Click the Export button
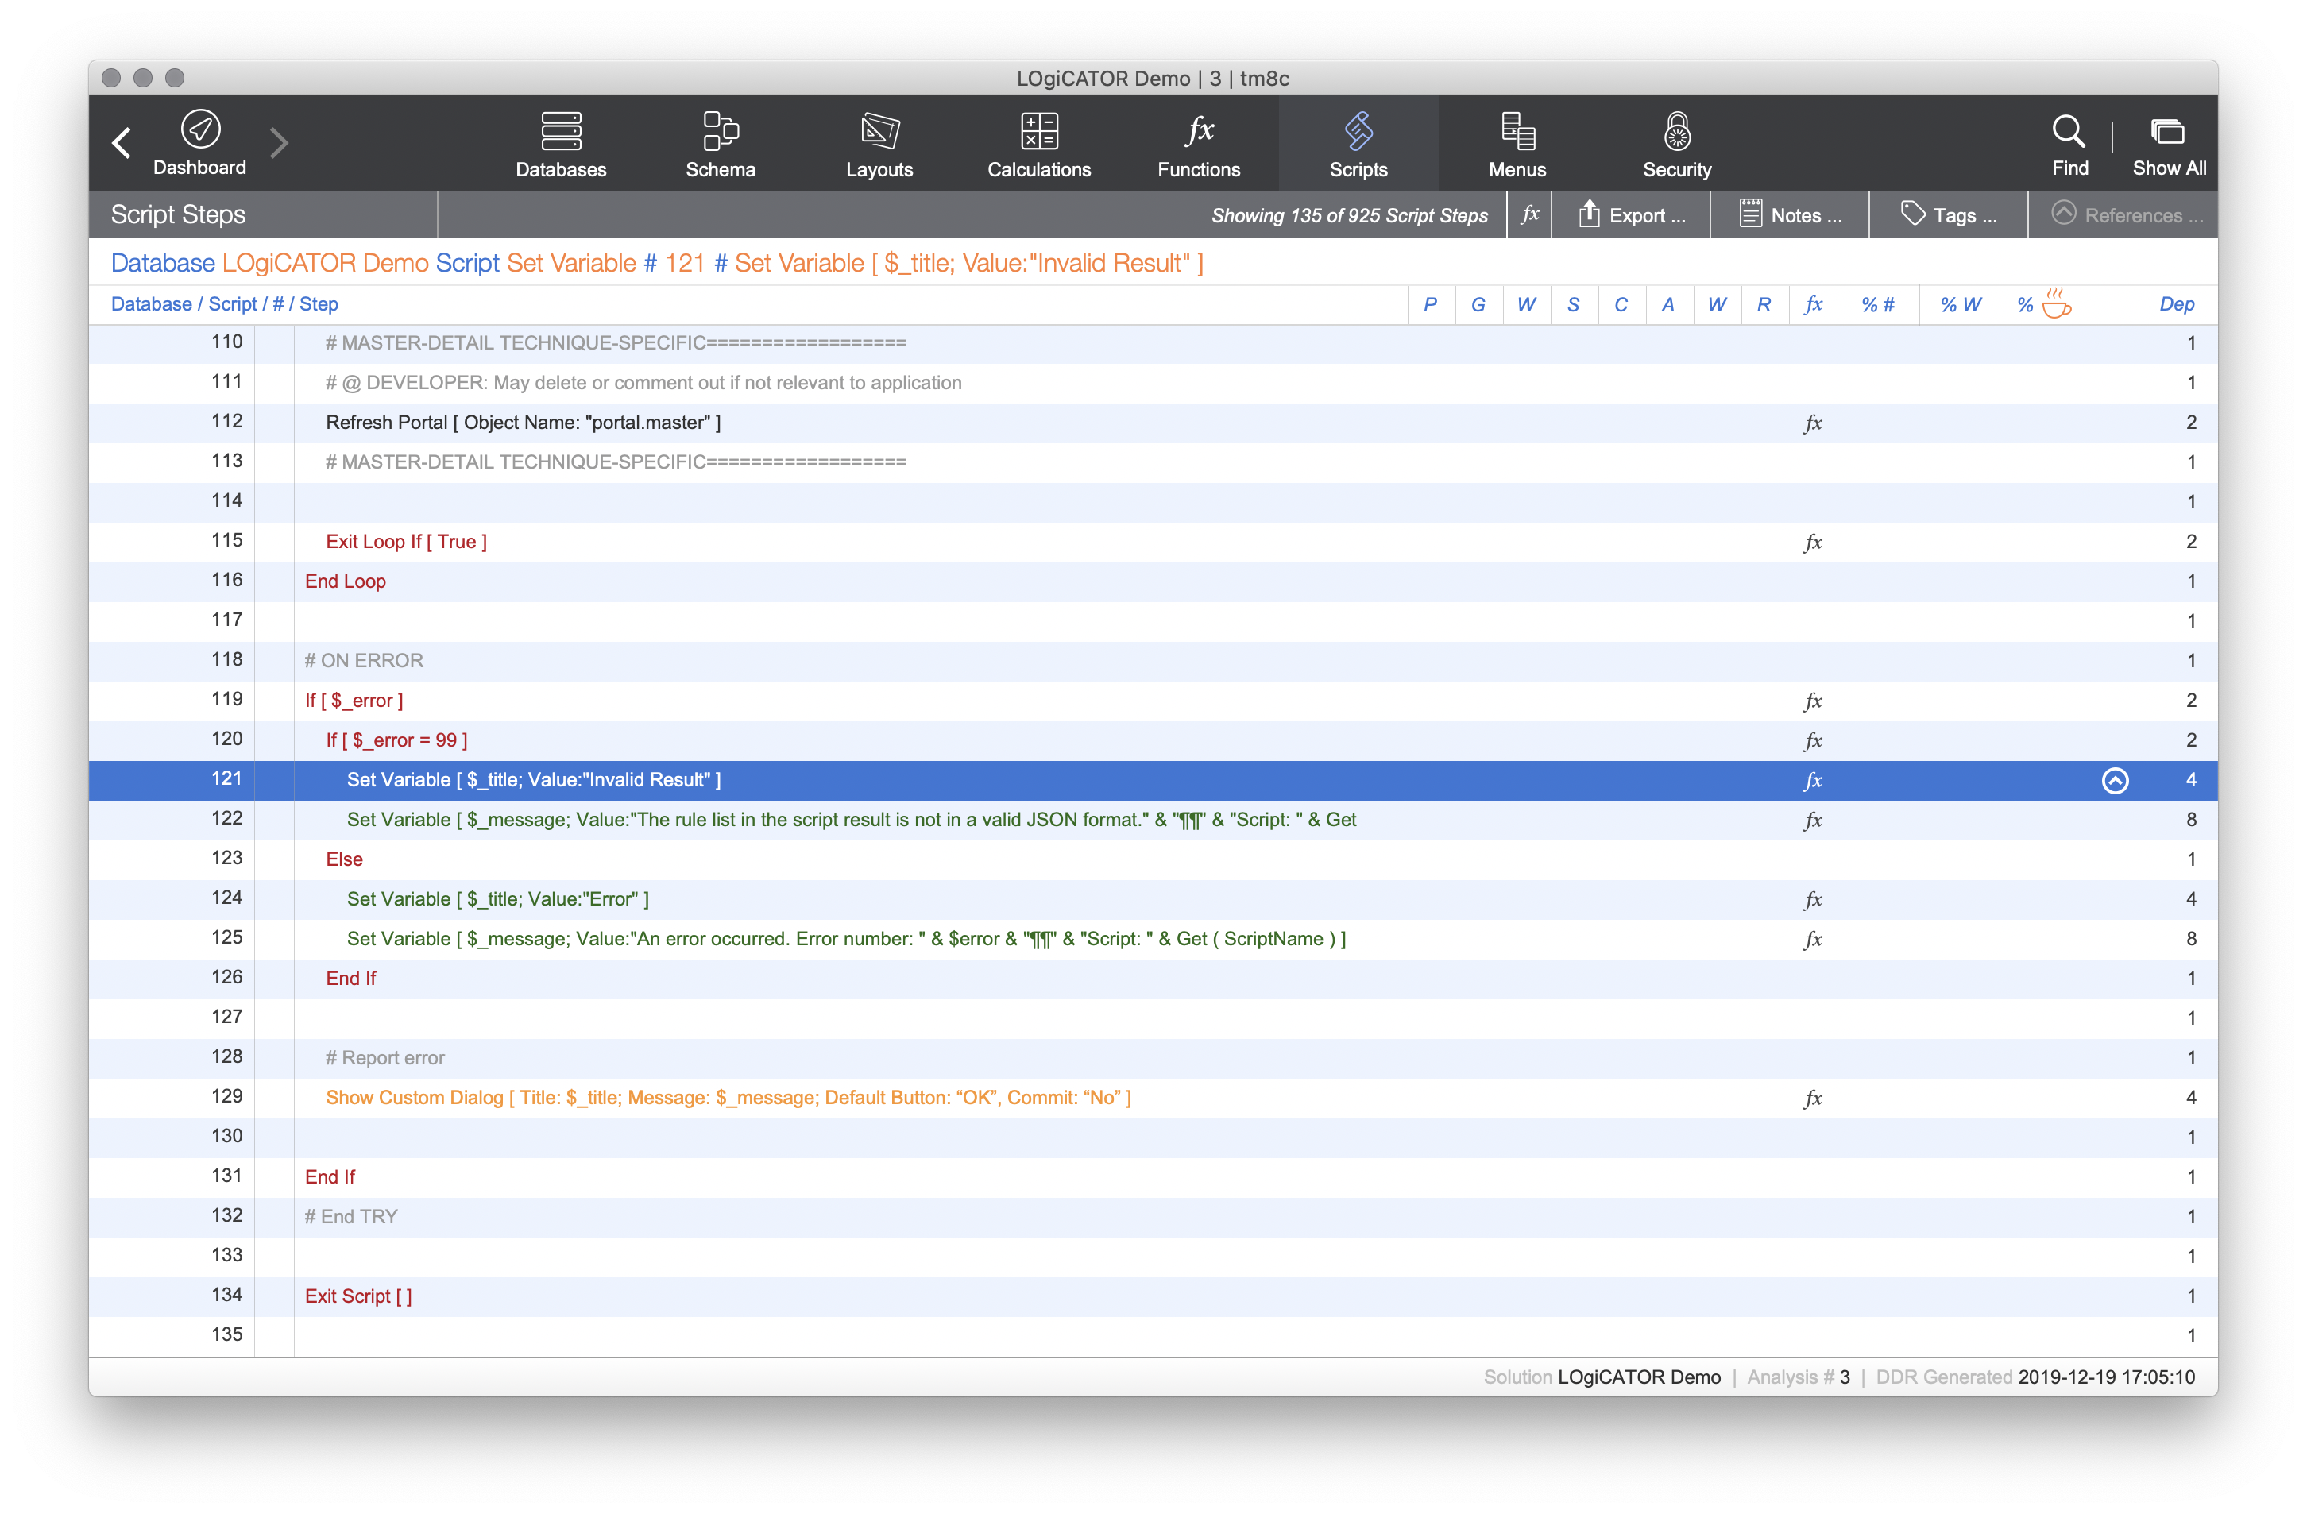Screen dimensions: 2307x1514 coord(1632,214)
